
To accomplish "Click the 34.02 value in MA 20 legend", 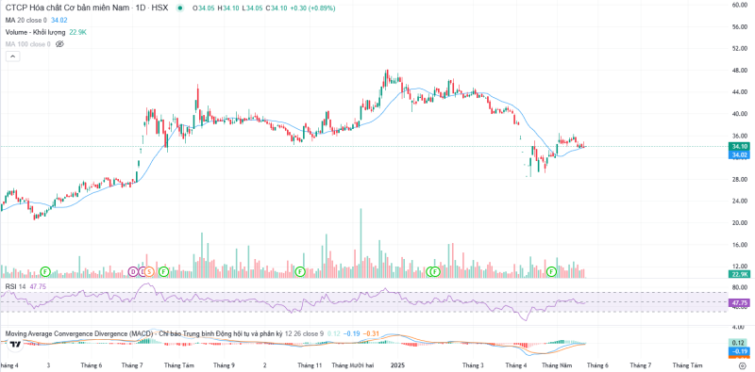I will pos(59,20).
